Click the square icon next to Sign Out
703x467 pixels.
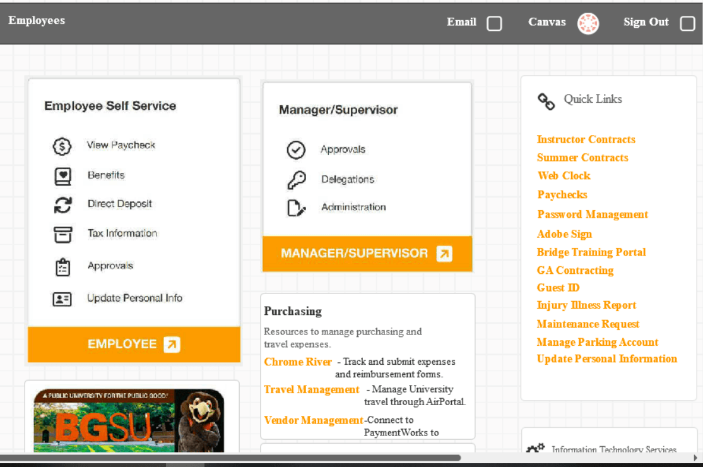point(687,24)
